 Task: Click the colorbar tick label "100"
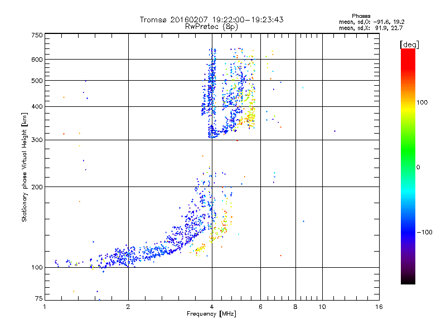(x=422, y=102)
